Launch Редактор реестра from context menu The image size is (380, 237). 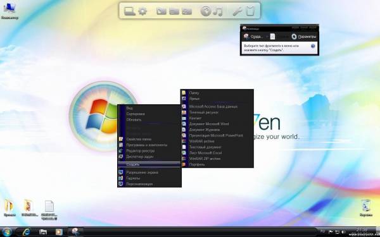pos(149,150)
